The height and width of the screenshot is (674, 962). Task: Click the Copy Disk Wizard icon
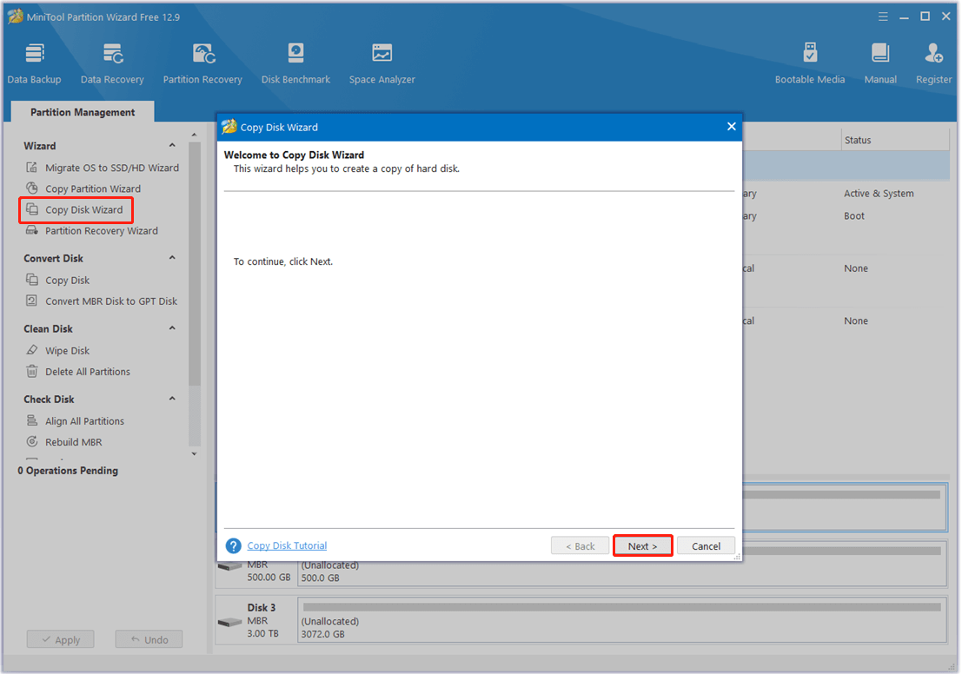[x=32, y=209]
